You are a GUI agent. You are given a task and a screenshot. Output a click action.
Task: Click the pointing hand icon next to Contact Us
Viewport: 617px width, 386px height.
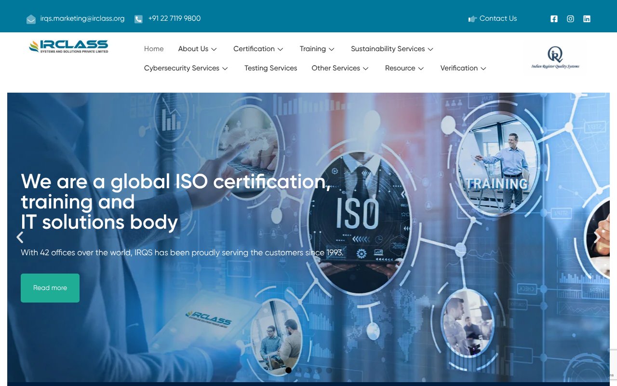point(472,19)
